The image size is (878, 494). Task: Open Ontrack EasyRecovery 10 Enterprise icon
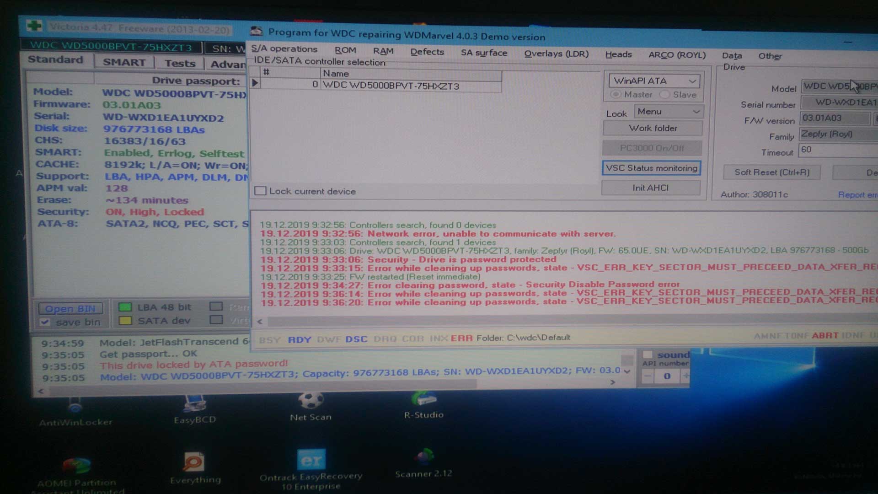click(311, 470)
